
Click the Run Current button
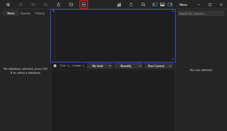[156, 66]
